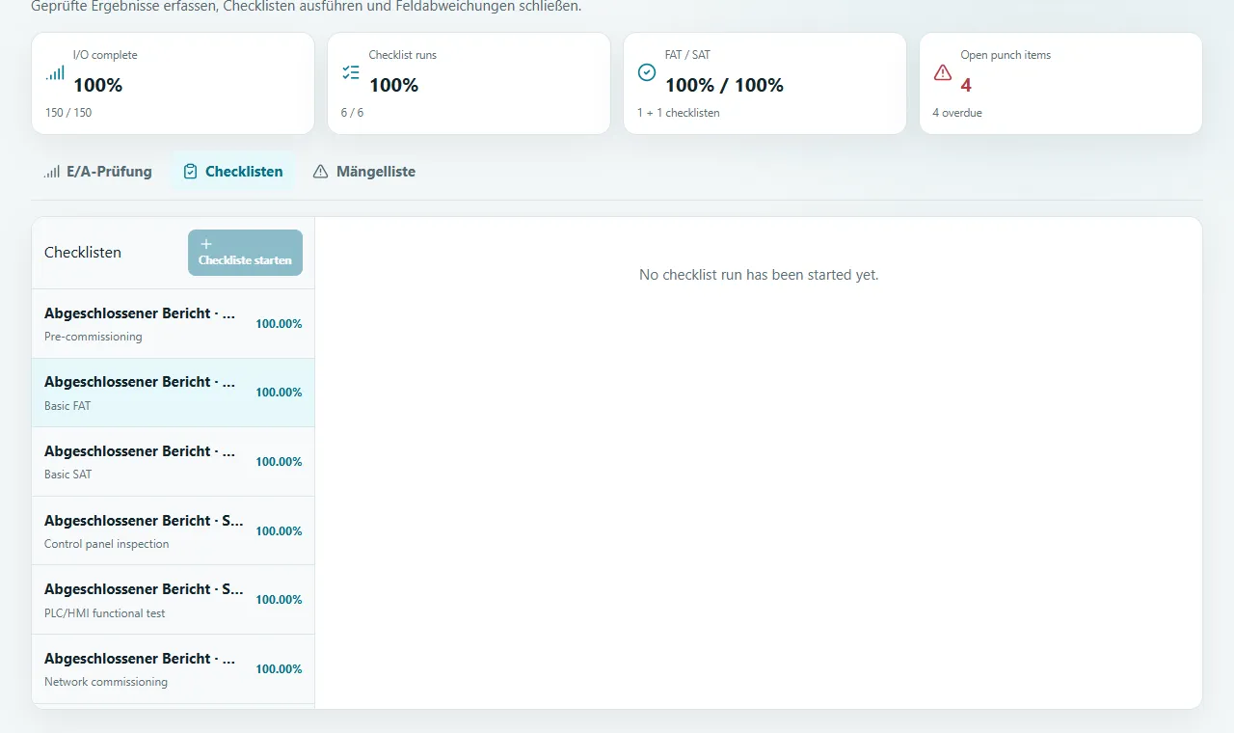
Task: Click the 6 / 6 text
Action: pos(352,113)
